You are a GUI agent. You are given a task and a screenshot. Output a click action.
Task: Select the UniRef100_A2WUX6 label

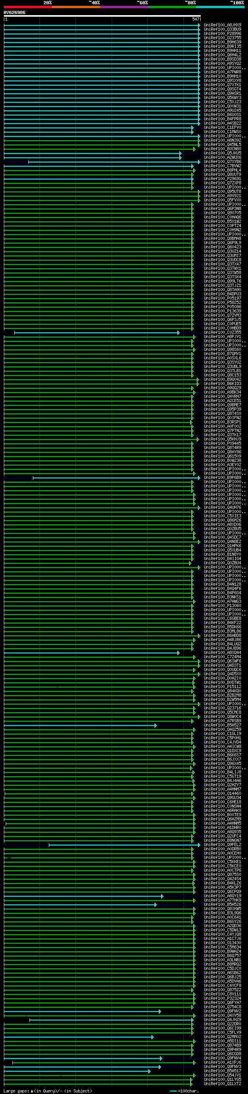(222, 158)
